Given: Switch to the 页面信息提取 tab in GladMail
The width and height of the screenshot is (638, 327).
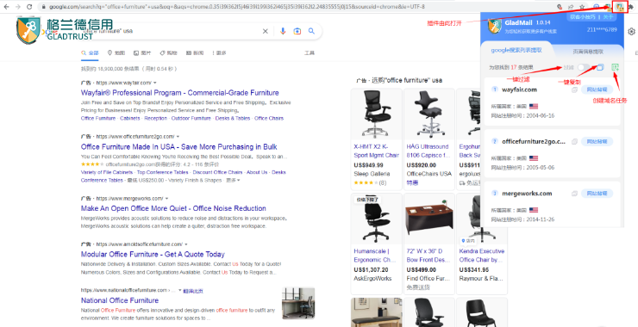Looking at the screenshot, I should 588,52.
